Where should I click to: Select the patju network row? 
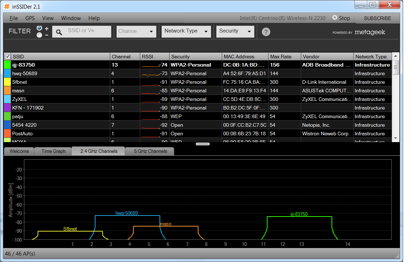tap(198, 116)
